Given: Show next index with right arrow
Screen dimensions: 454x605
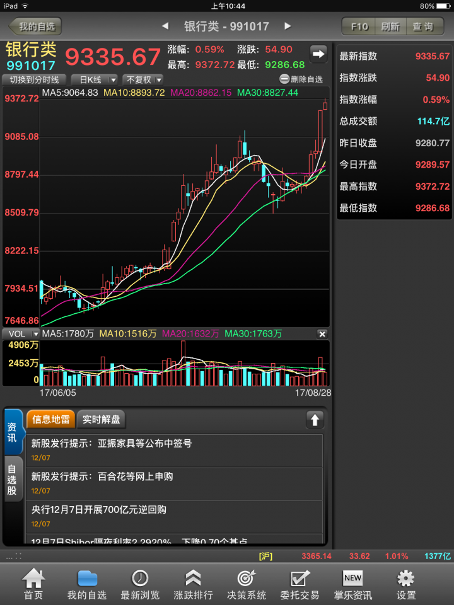Looking at the screenshot, I should (288, 26).
